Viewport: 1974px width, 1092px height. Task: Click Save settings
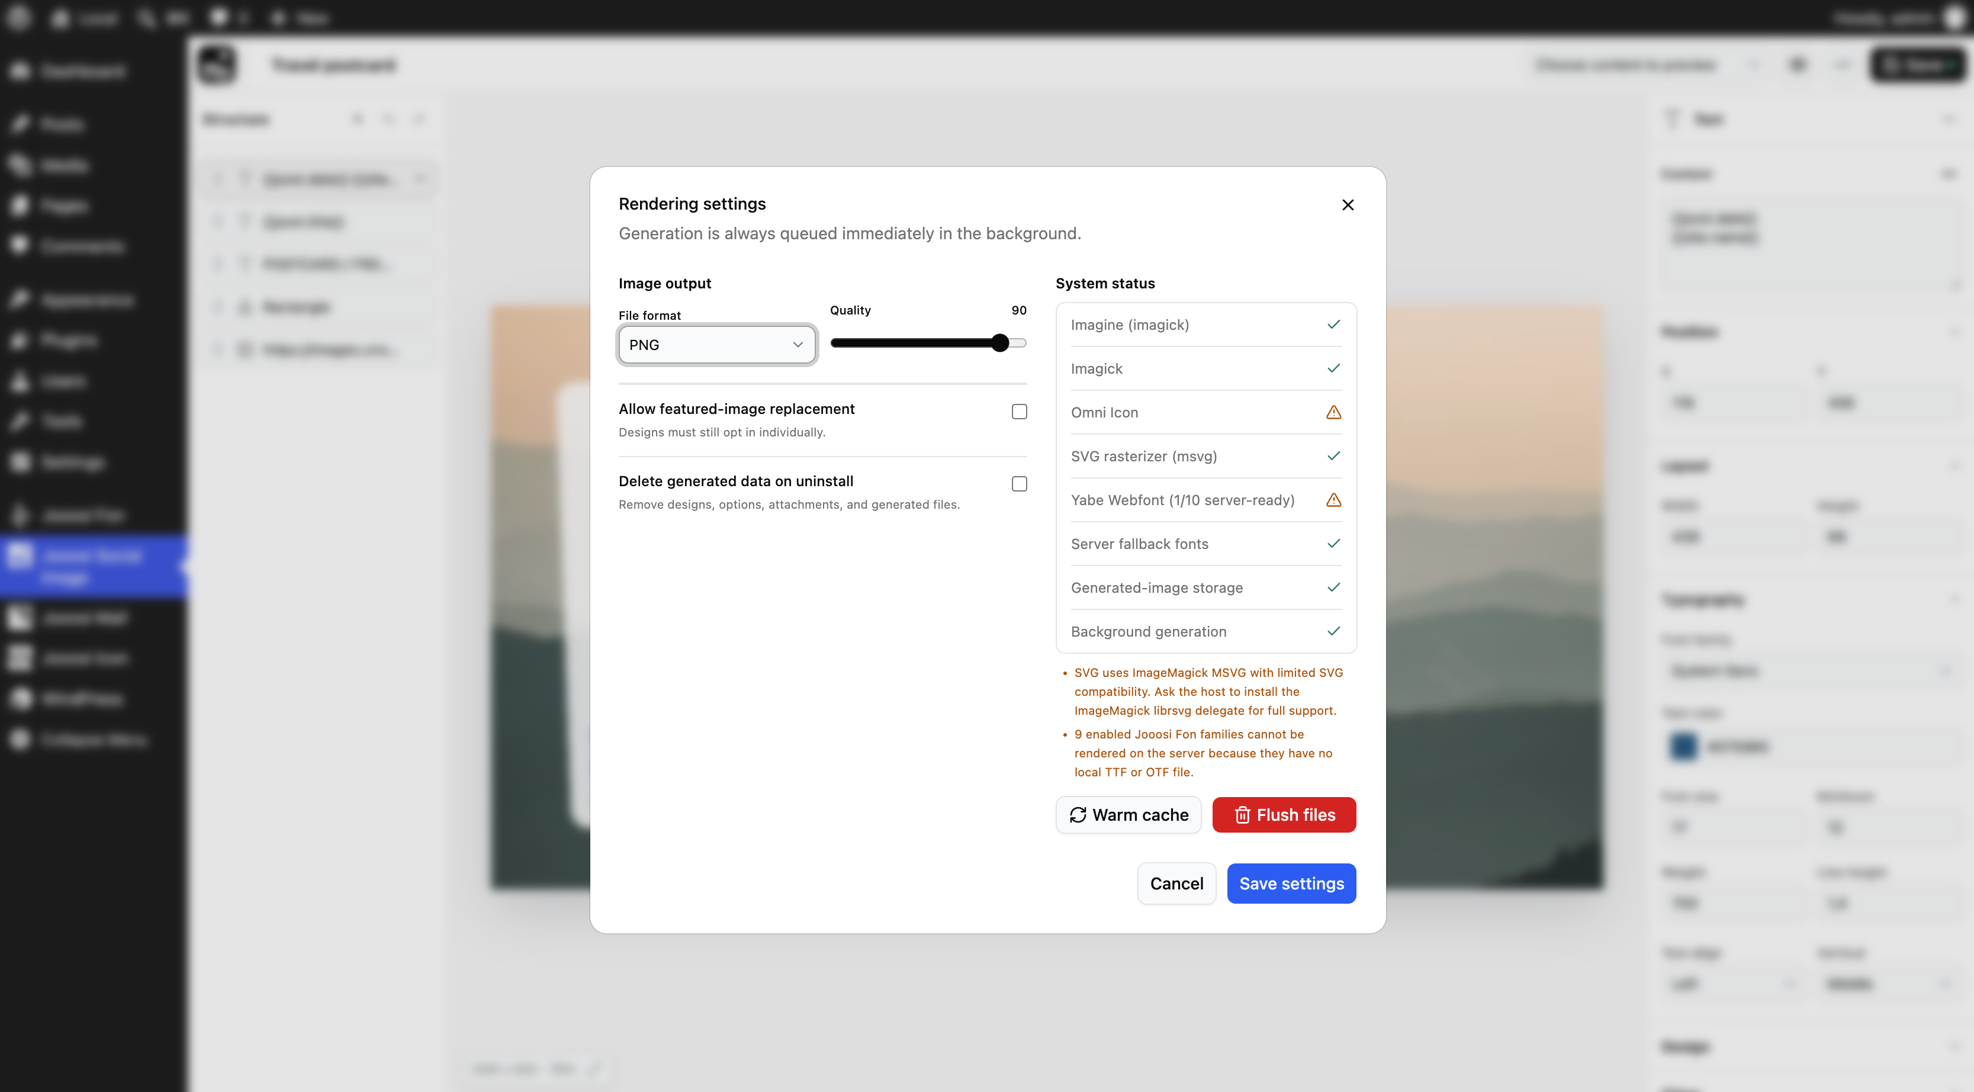1291,884
